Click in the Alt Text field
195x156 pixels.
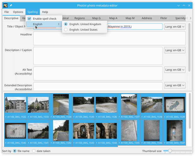pyautogui.click(x=98, y=74)
